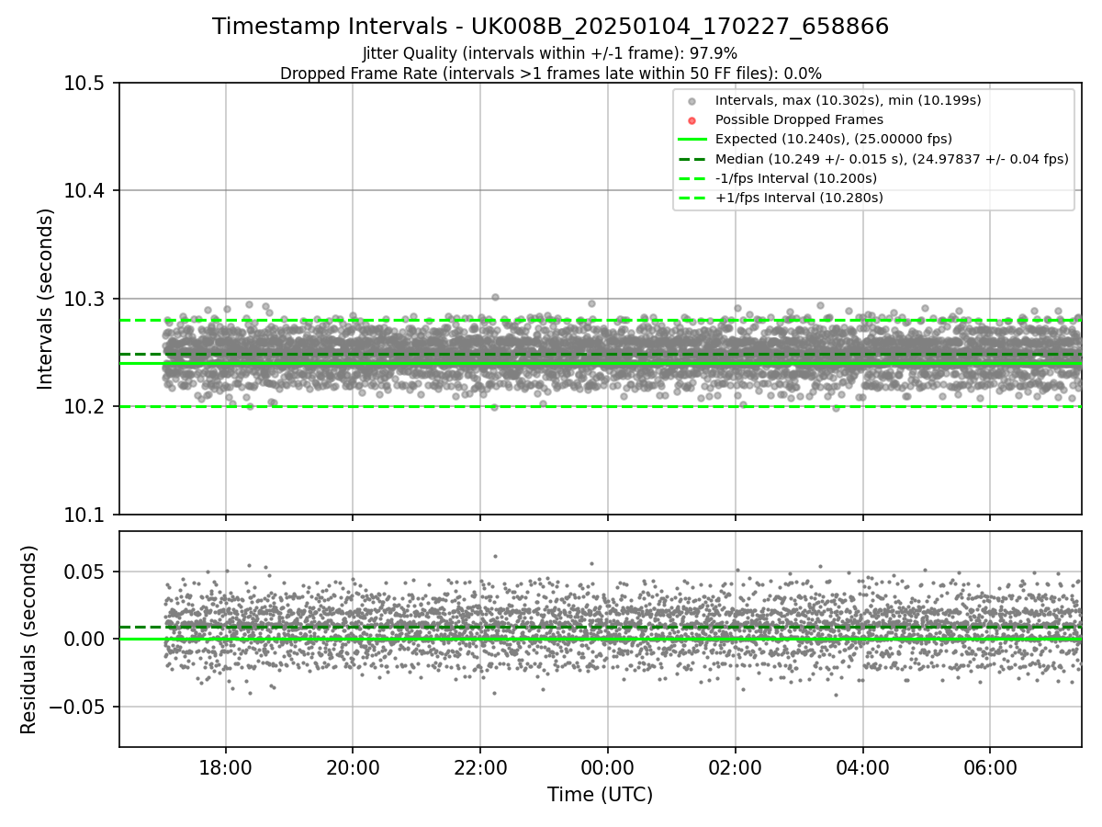Click the 18:00 time tick label
Image resolution: width=1102 pixels, height=827 pixels.
[x=226, y=768]
